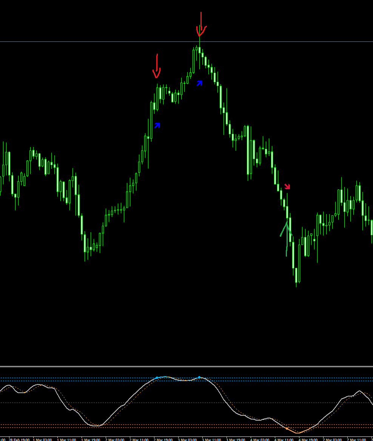Click the '1 Mar 11:00' time label

coord(66,439)
